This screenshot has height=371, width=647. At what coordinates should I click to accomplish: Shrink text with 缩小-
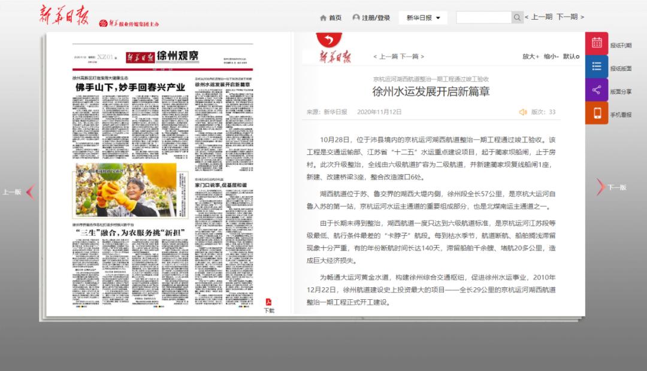coord(551,56)
